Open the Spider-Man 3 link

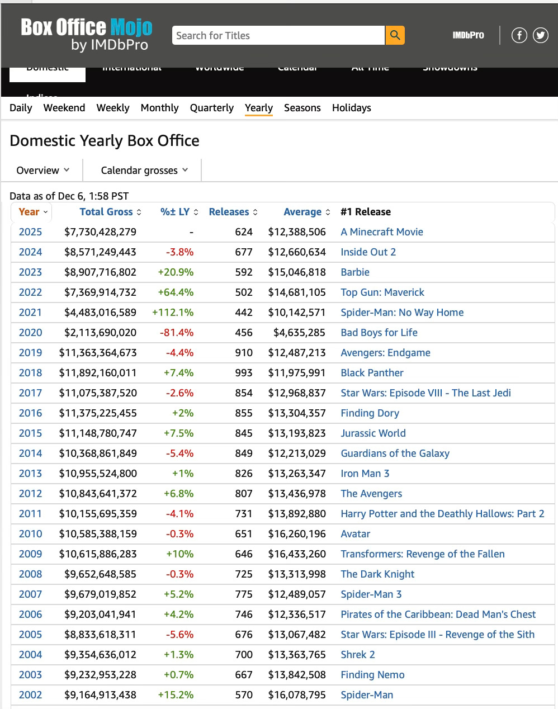point(371,594)
